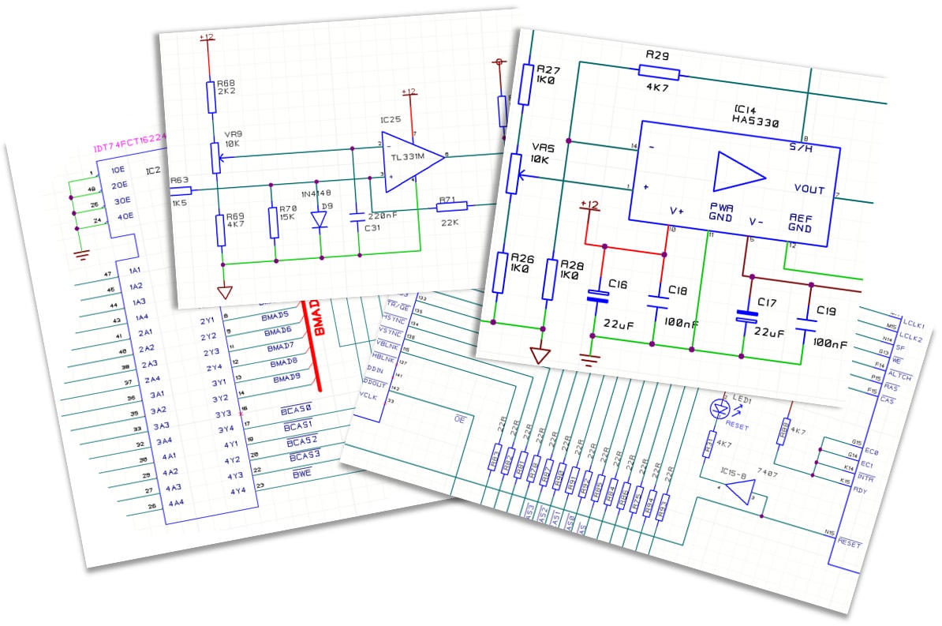
Task: Click the S/H pin label on IC14
Action: click(x=801, y=148)
